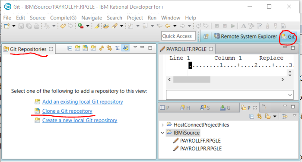The height and width of the screenshot is (162, 302).
Task: Click the yellow Back navigation arrow
Action: [x=168, y=25]
